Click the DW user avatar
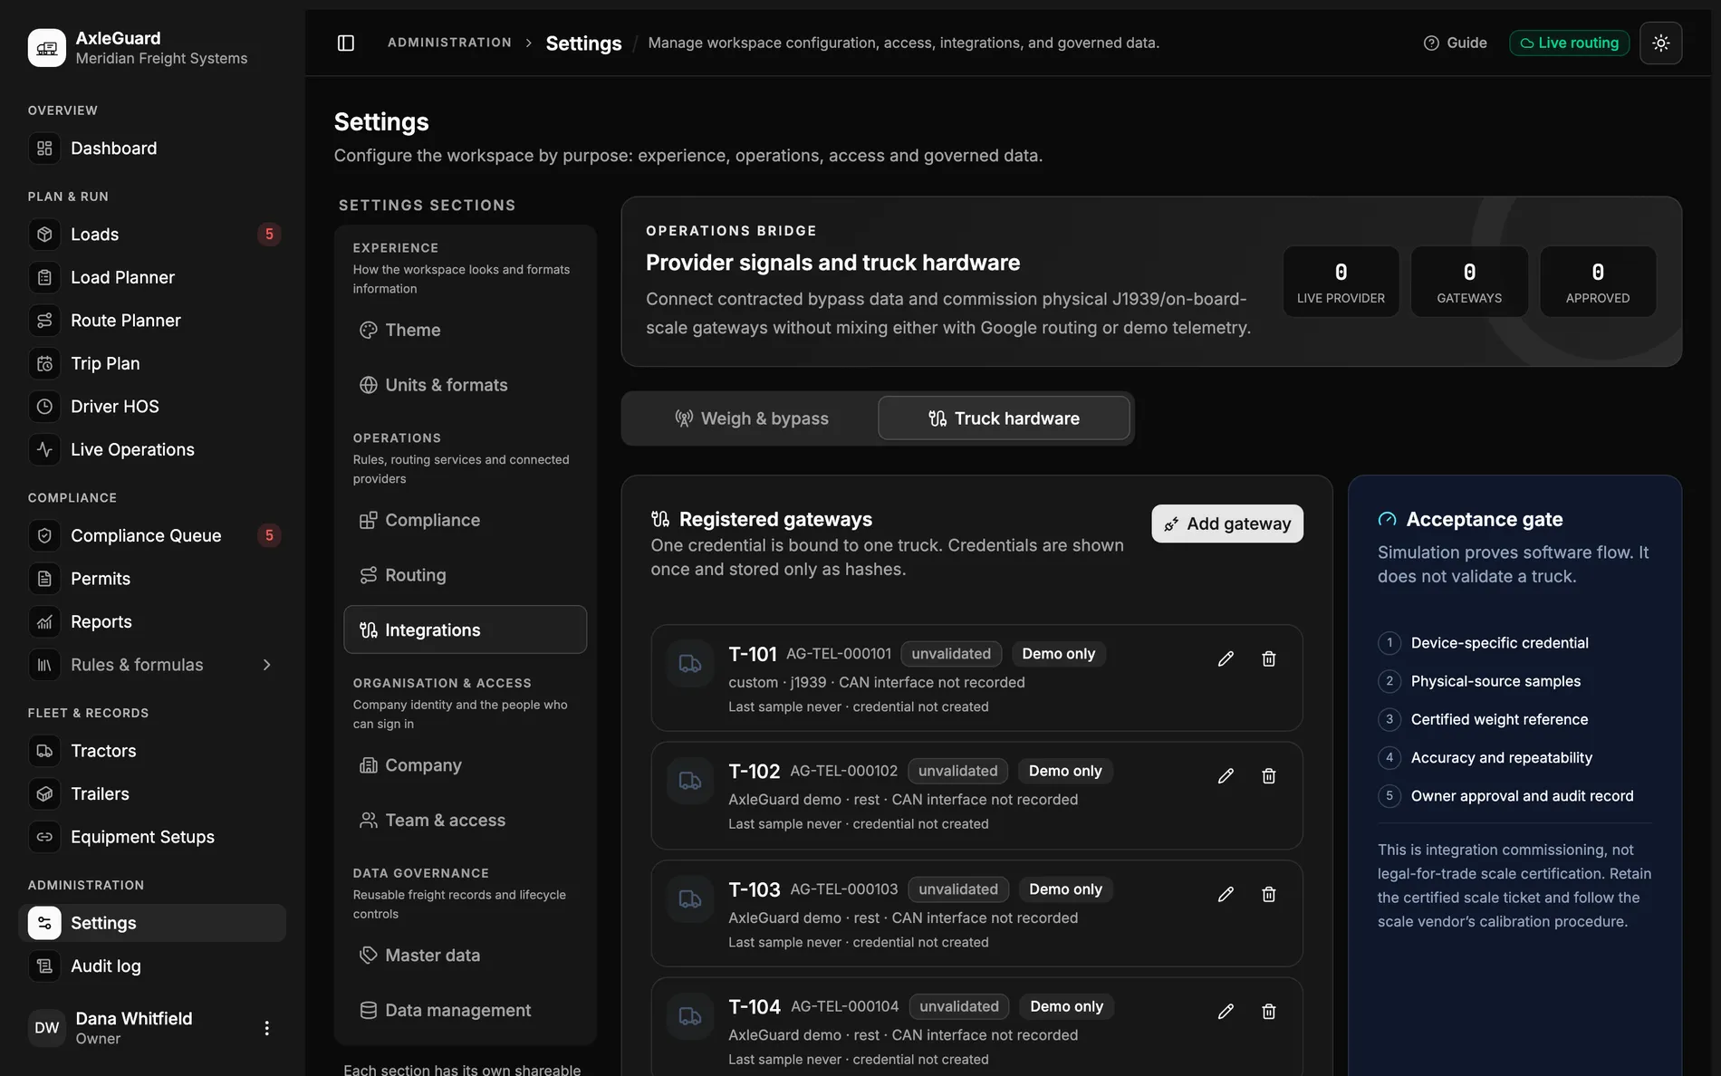Screen dimensions: 1721x1076 click(x=46, y=1028)
